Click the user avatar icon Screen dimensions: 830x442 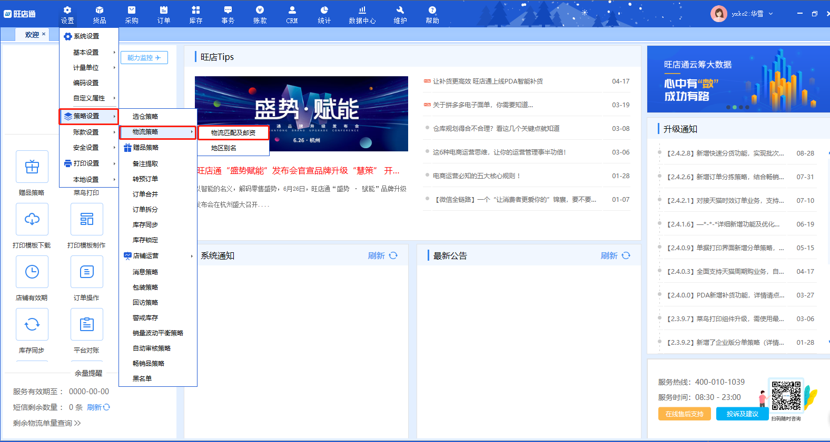tap(719, 14)
